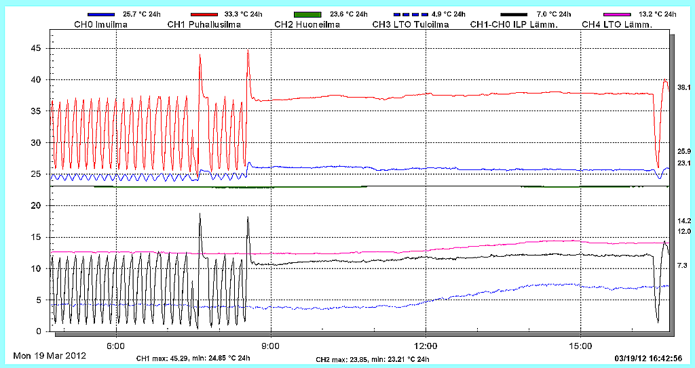Select the CH1-CH0 ILP Lämm. label
The width and height of the screenshot is (695, 368).
pyautogui.click(x=514, y=24)
